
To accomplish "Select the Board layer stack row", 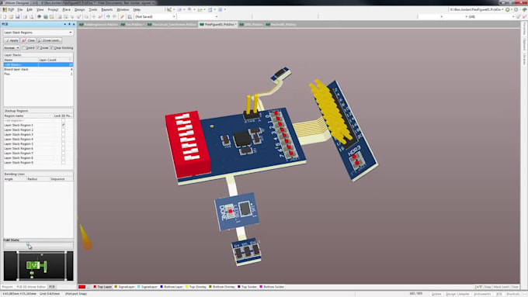I will click(38, 69).
